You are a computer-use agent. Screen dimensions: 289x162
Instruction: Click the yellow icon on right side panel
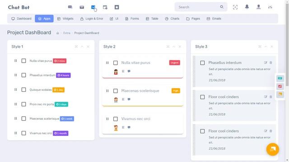280,94
